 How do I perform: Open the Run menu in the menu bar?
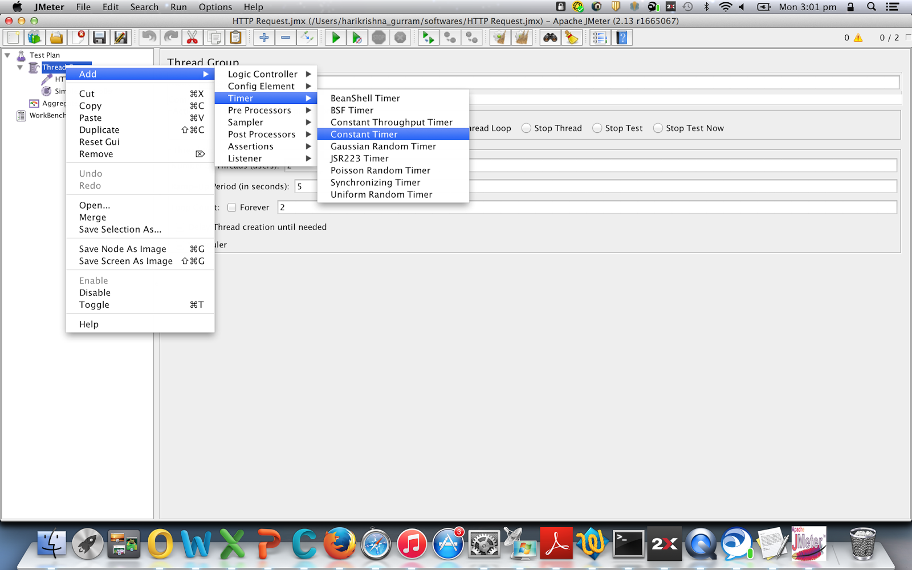[178, 7]
